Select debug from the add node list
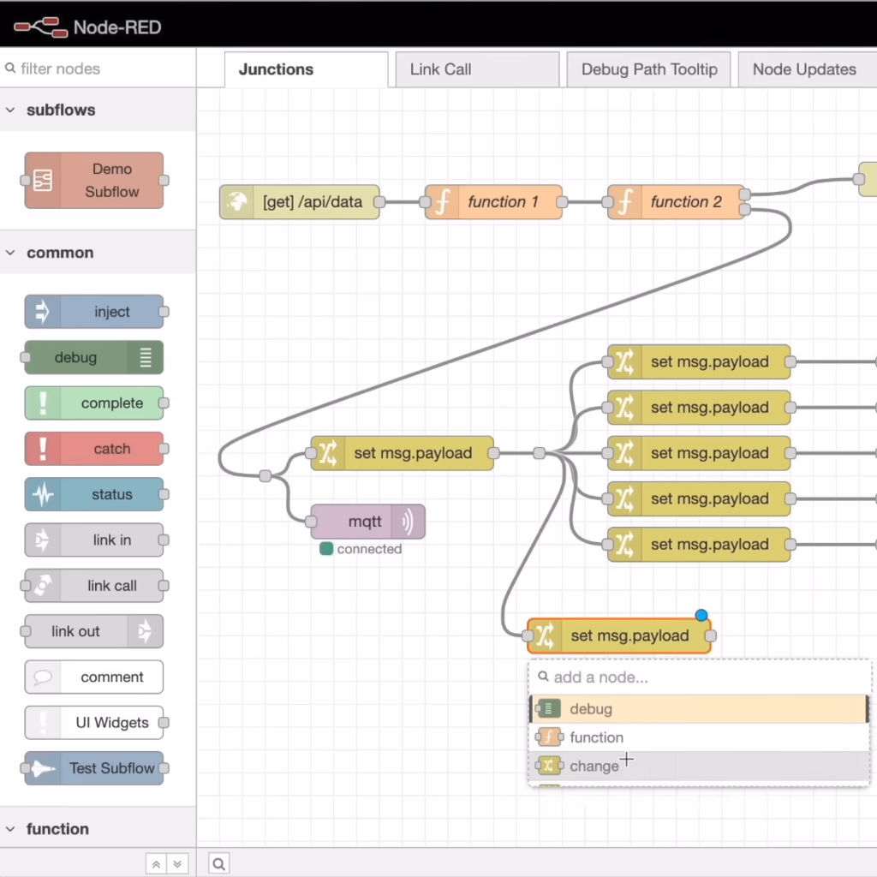Image resolution: width=877 pixels, height=877 pixels. (x=591, y=709)
